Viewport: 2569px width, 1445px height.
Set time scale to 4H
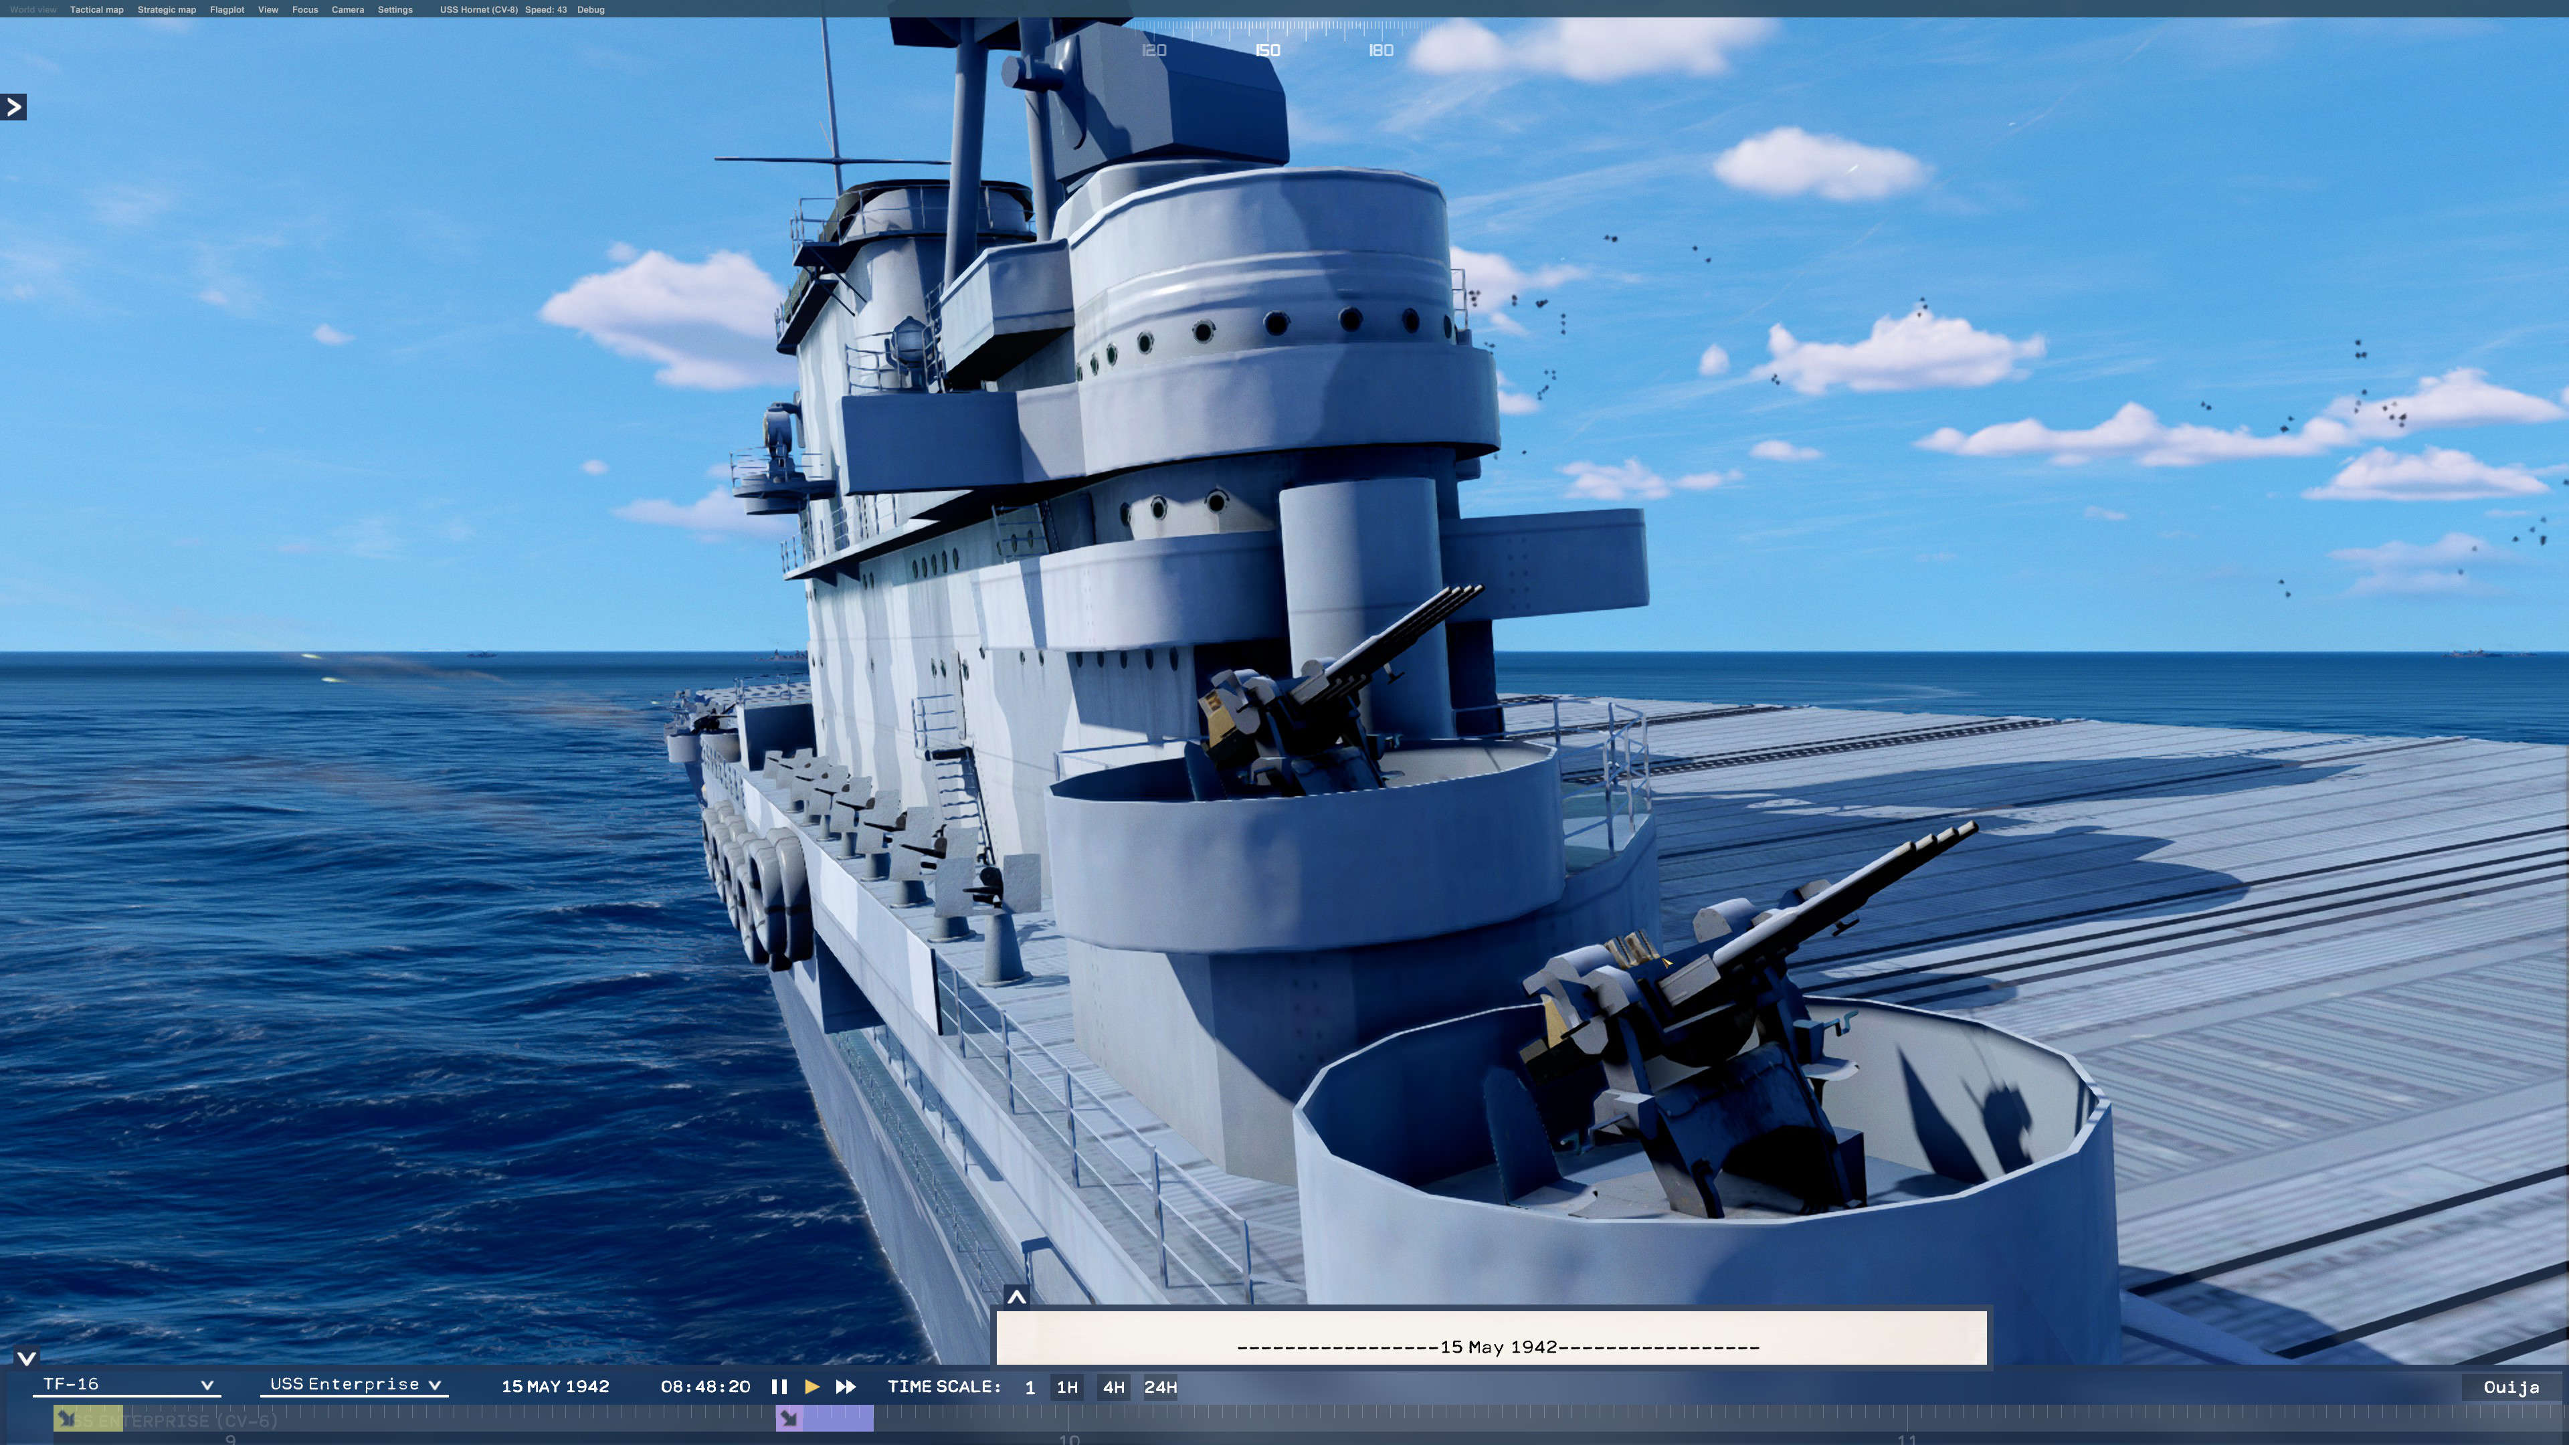[x=1115, y=1386]
